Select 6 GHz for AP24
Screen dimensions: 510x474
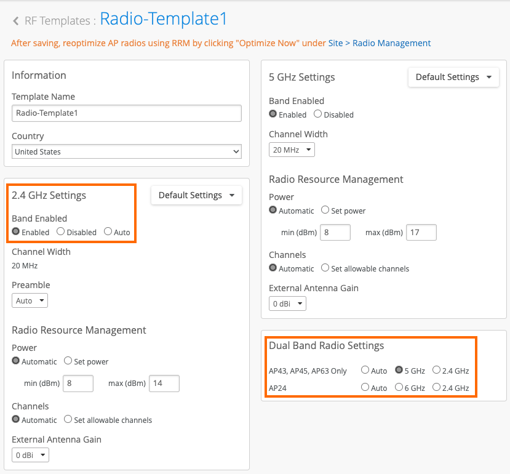pyautogui.click(x=399, y=388)
